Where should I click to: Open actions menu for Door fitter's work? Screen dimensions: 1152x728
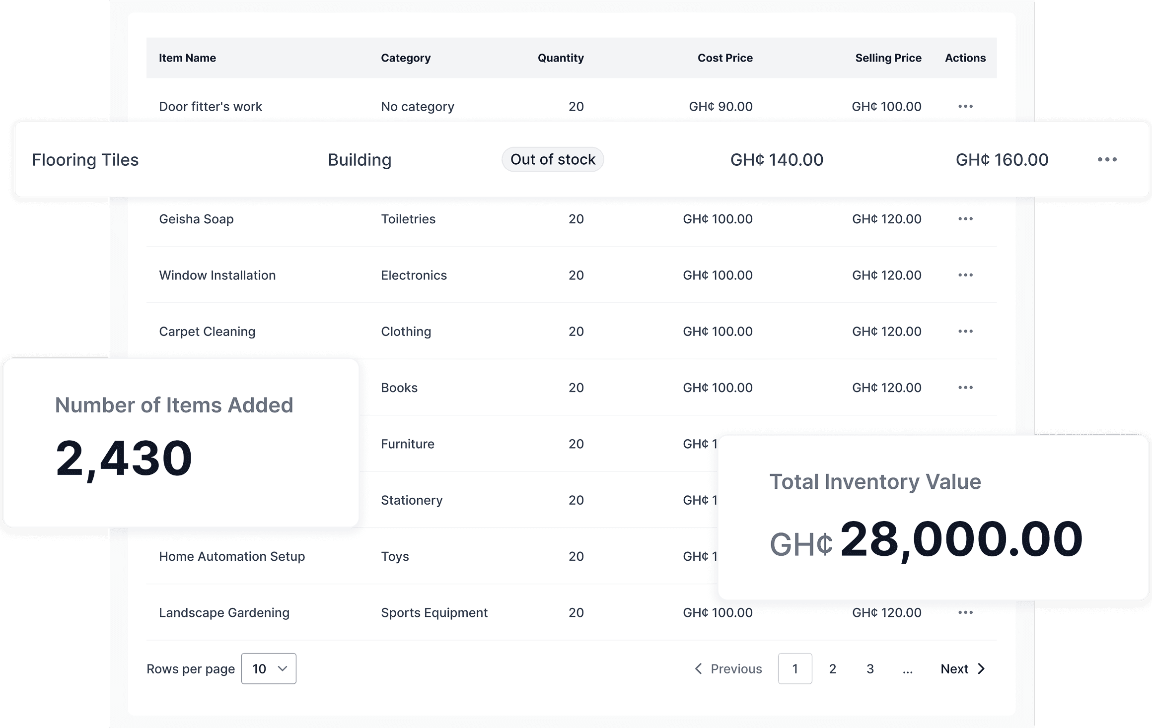point(965,106)
